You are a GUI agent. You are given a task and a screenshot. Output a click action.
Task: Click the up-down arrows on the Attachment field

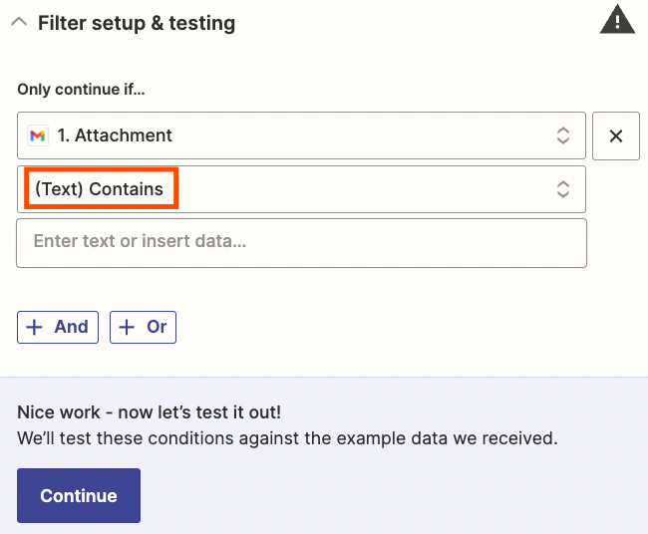(x=563, y=135)
